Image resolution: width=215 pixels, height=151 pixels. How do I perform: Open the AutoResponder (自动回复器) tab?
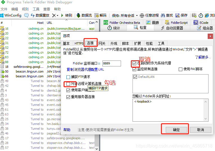click(172, 28)
